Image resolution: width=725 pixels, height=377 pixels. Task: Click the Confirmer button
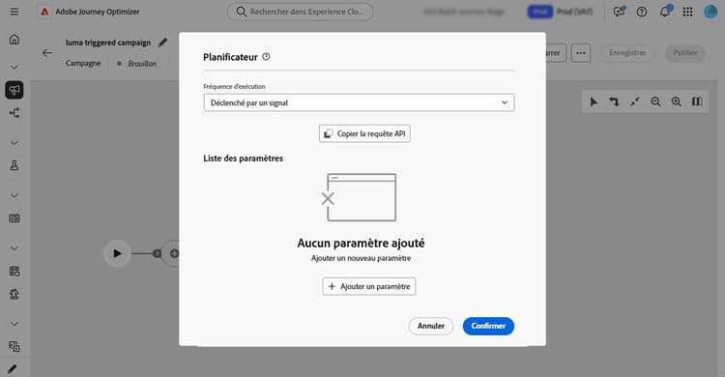click(488, 326)
